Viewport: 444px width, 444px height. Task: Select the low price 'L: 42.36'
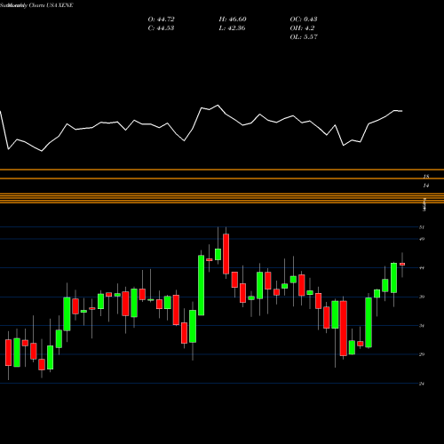click(232, 28)
